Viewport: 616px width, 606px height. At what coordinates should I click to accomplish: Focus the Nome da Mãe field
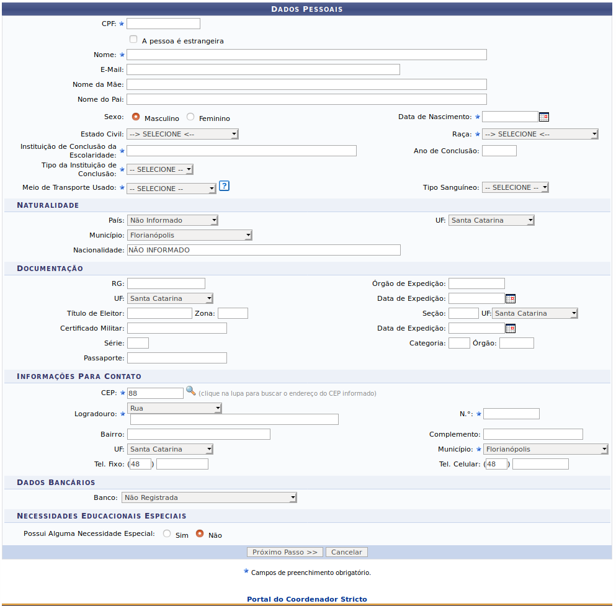306,84
